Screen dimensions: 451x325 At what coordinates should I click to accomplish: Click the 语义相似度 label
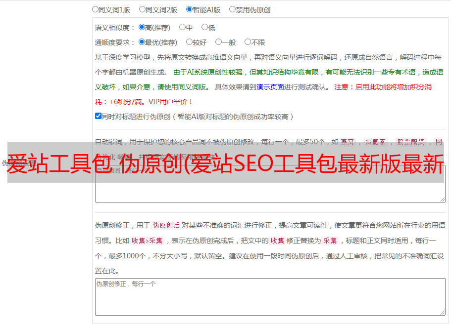coord(114,28)
